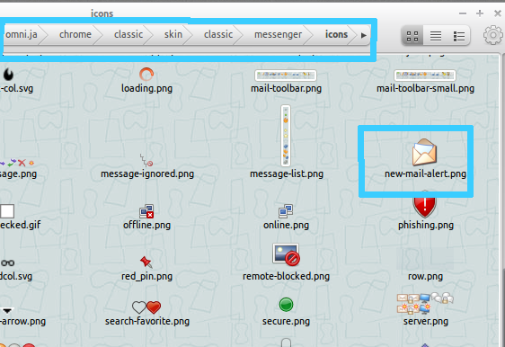
Task: Select the offline.png network icon
Action: point(146,211)
